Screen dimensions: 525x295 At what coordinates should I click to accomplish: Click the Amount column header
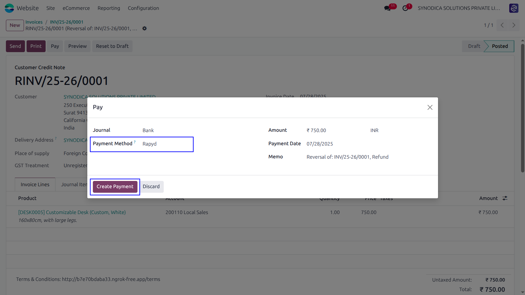tap(488, 198)
